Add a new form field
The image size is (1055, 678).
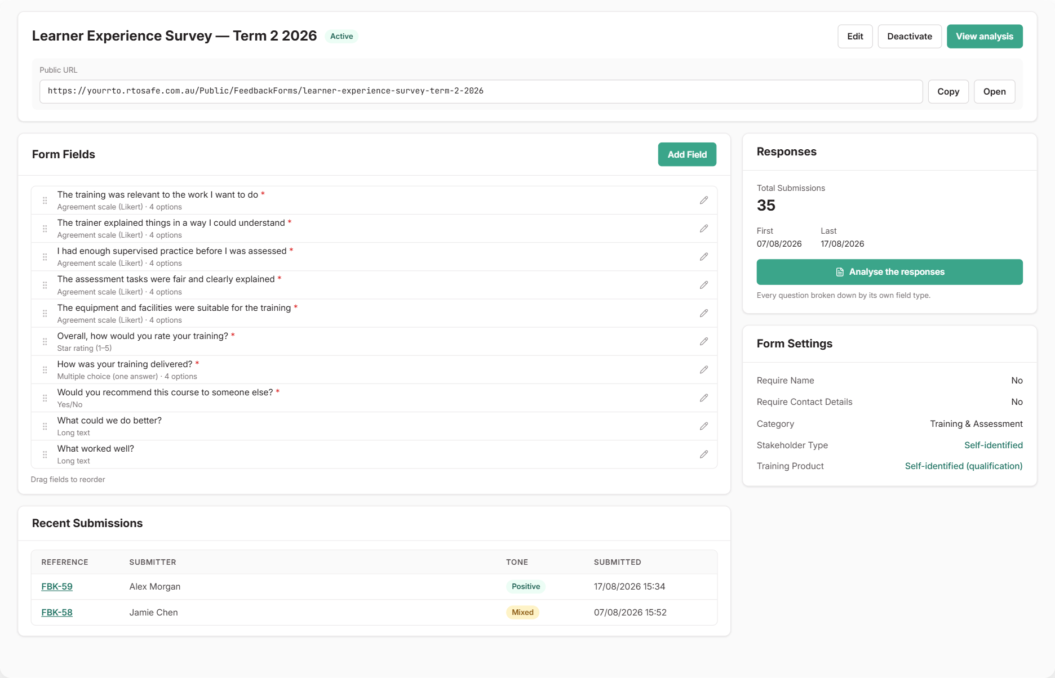click(x=687, y=154)
